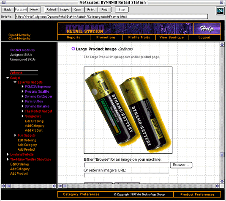This screenshot has width=226, height=201.
Task: Click Add Product under Sunglasses list
Action: click(x=34, y=130)
